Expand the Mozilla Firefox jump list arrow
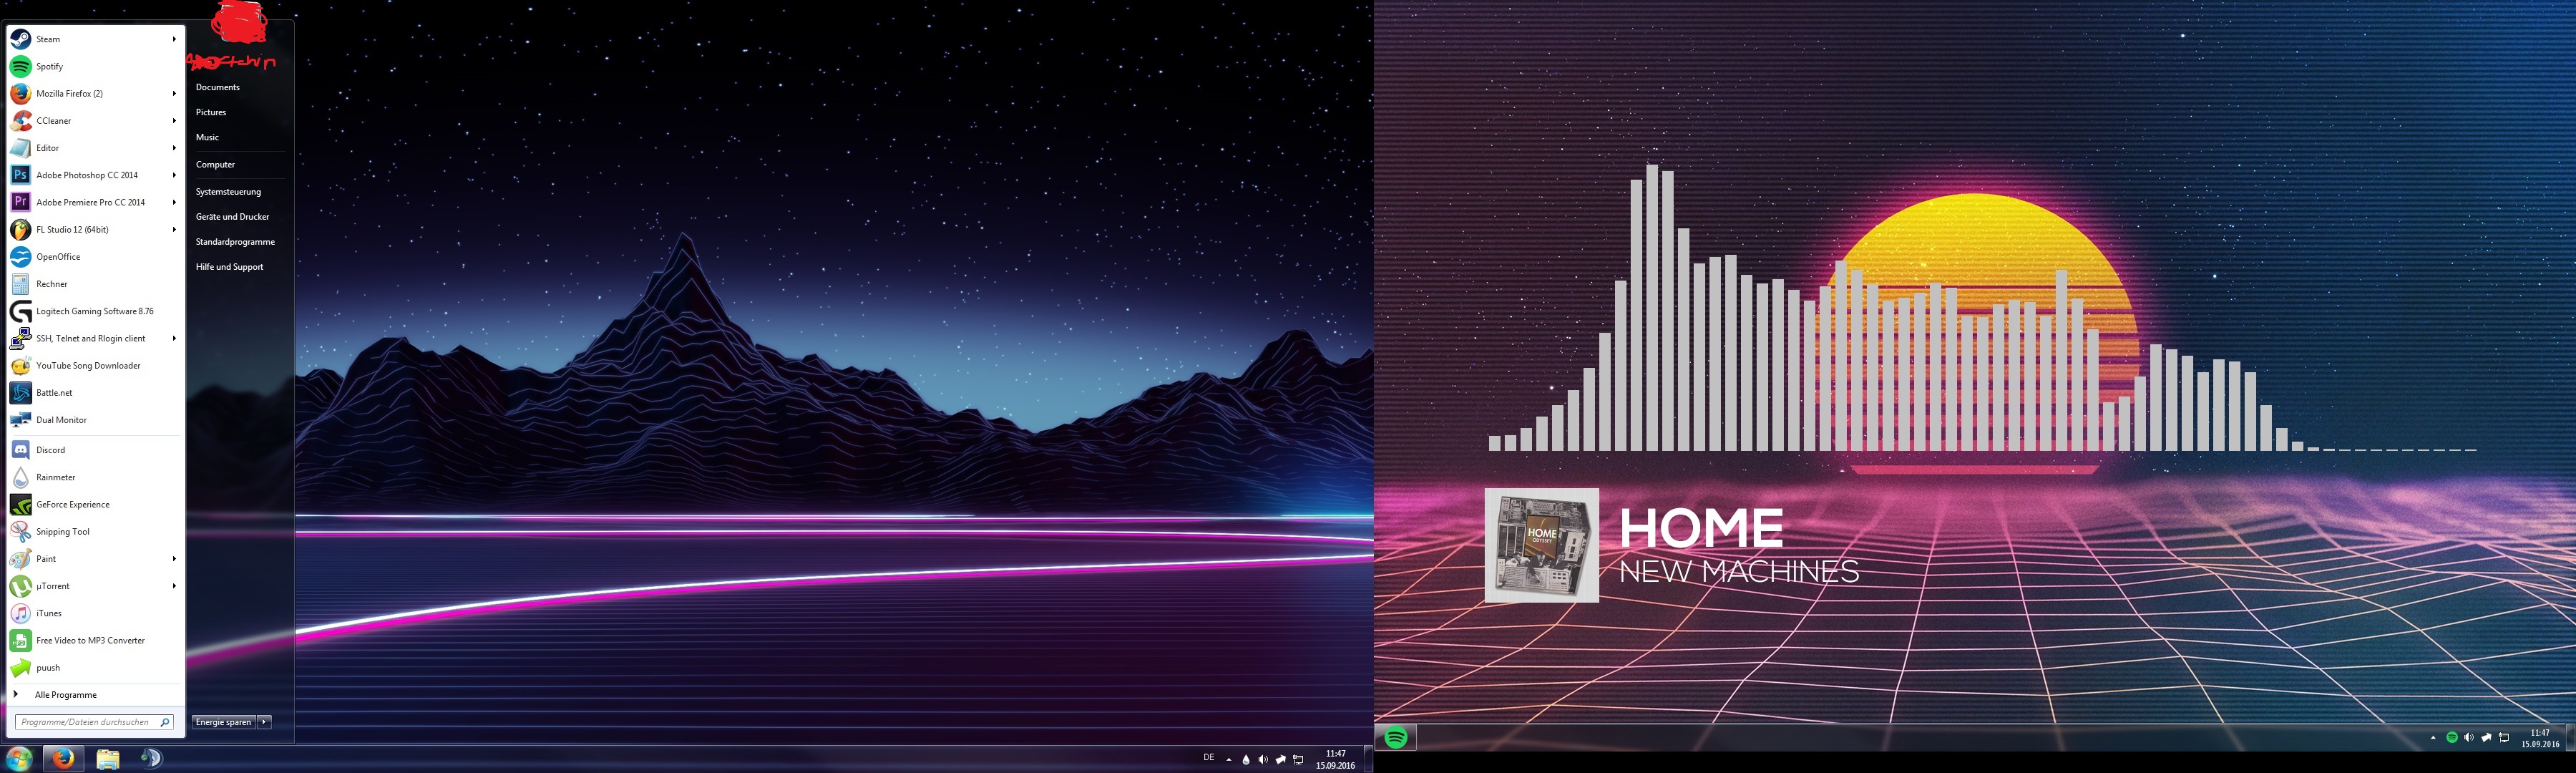Screen dimensions: 2576x773 tap(174, 94)
